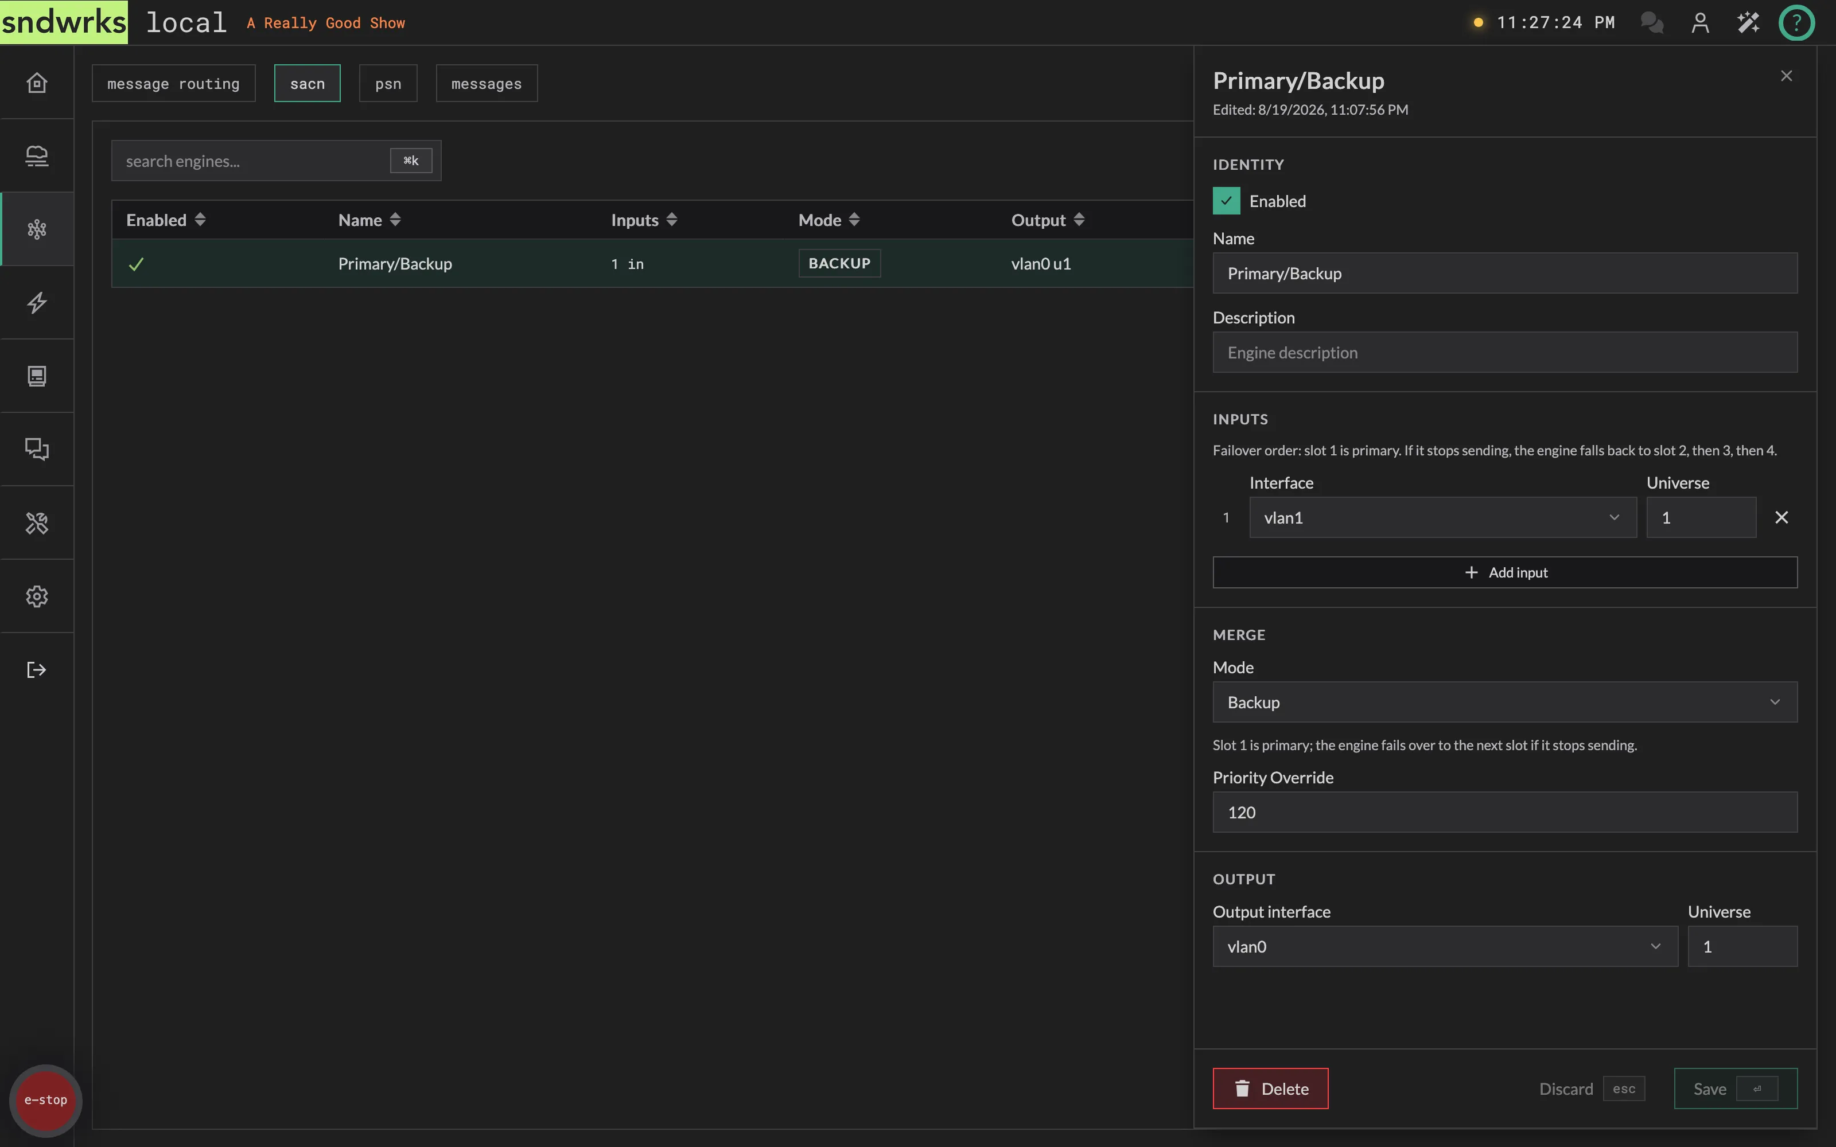The image size is (1836, 1147).
Task: Hit the e-stop button
Action: click(45, 1100)
